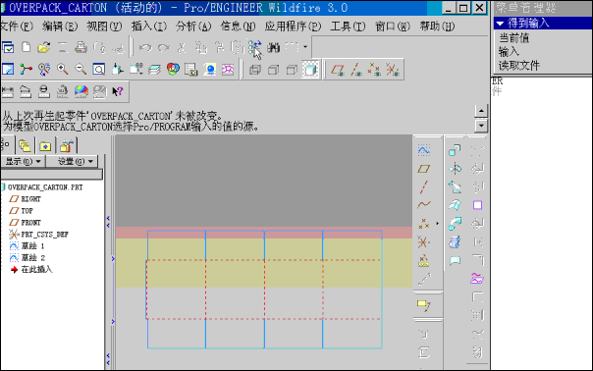Switch display to wireframe
Viewport: 593px width, 371px height.
click(255, 70)
